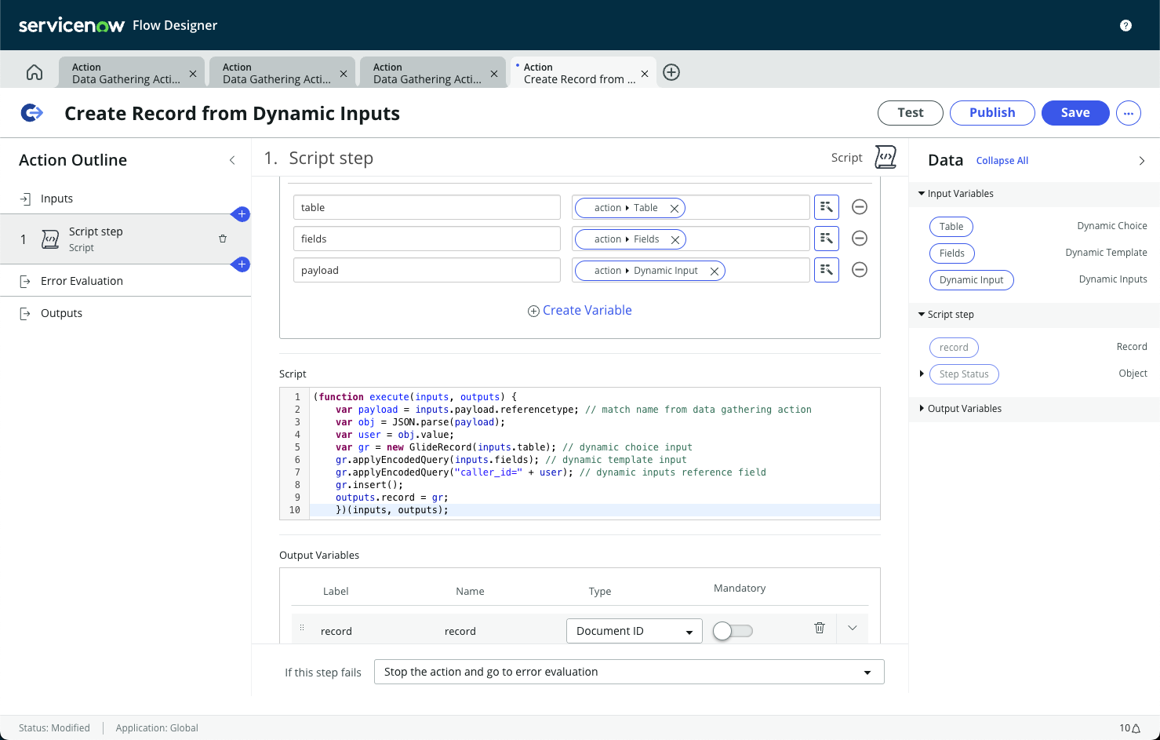Screen dimensions: 1160x740
Task: Close the second Data Gathering Action tab
Action: pyautogui.click(x=344, y=74)
